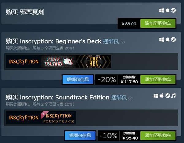Open the question mark help beside Beginner's Deck 捆绑包
The image size is (184, 143).
coord(122,42)
